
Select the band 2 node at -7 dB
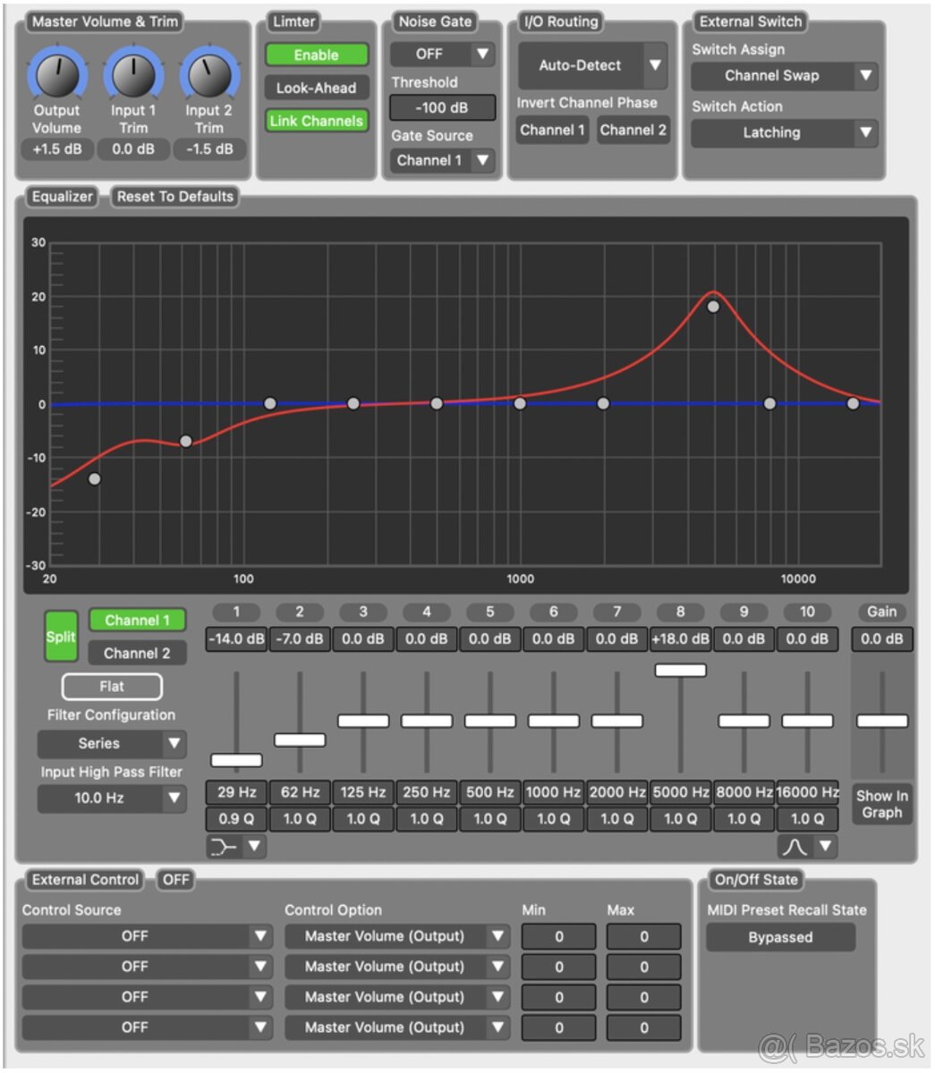[x=184, y=440]
